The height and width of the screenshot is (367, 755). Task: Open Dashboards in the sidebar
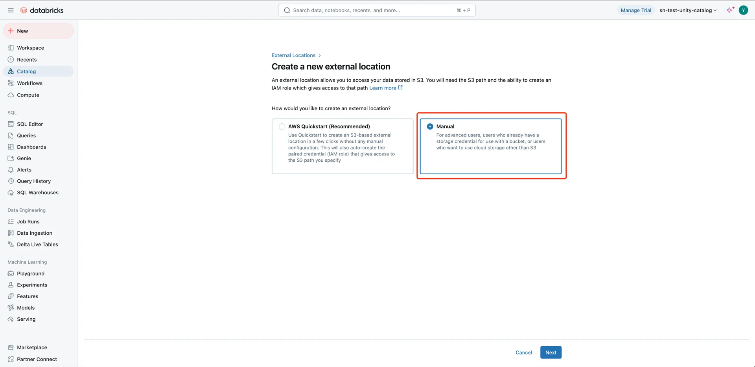[38, 147]
